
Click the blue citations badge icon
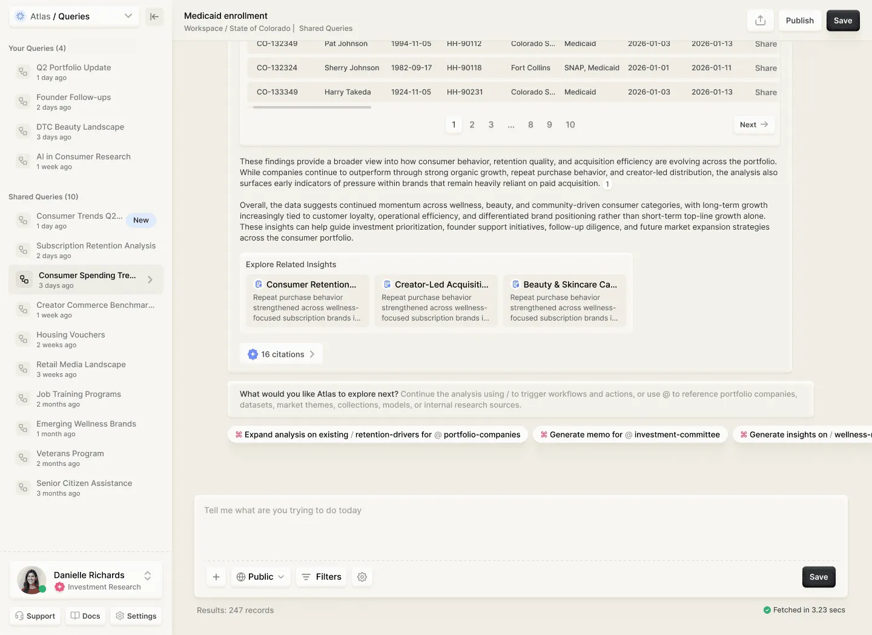pyautogui.click(x=253, y=354)
